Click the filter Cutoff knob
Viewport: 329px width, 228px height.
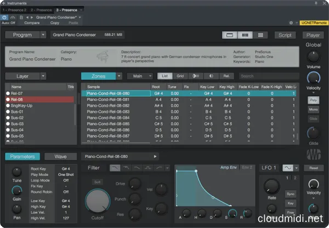98,201
